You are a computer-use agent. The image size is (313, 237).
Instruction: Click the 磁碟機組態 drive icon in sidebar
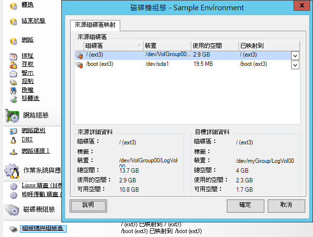pyautogui.click(x=12, y=209)
